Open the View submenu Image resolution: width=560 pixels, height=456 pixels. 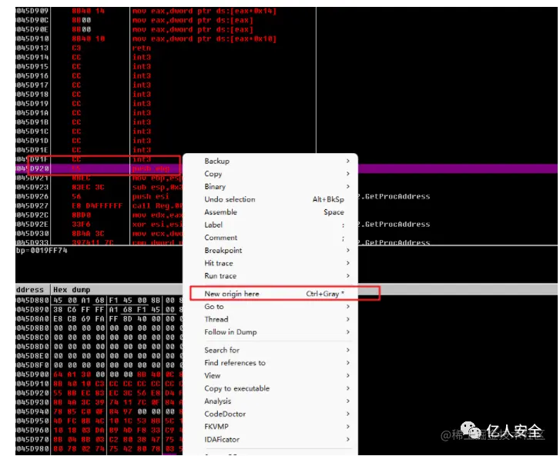pos(270,376)
